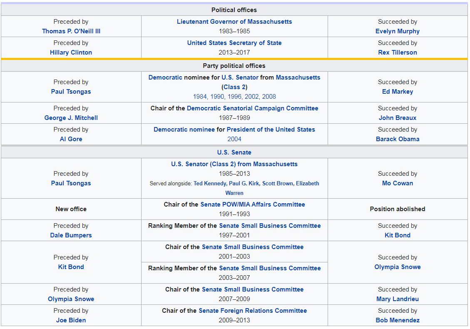Open the 1990 election year link

point(217,97)
